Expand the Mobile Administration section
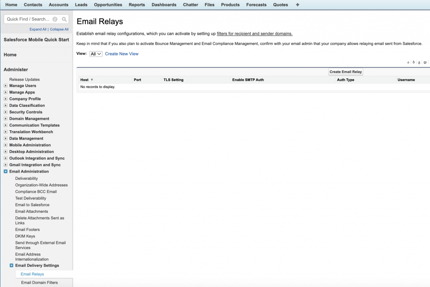 tap(5, 145)
